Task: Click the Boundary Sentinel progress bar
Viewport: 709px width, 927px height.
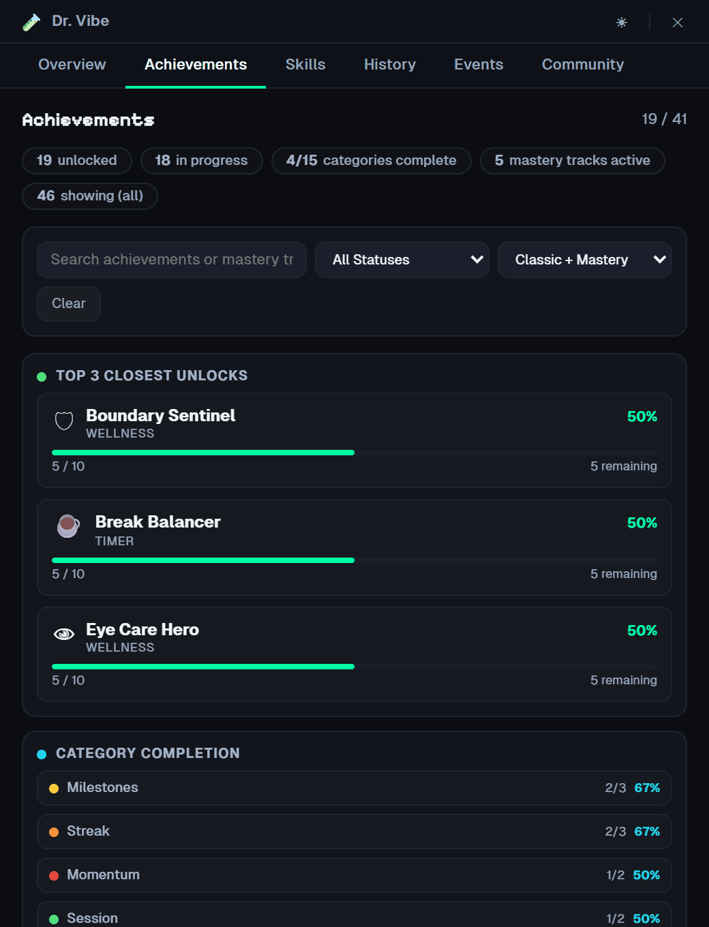Action: click(354, 453)
